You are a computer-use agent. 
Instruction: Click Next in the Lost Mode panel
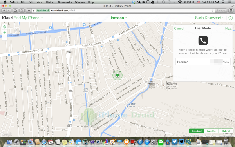tap(228, 29)
